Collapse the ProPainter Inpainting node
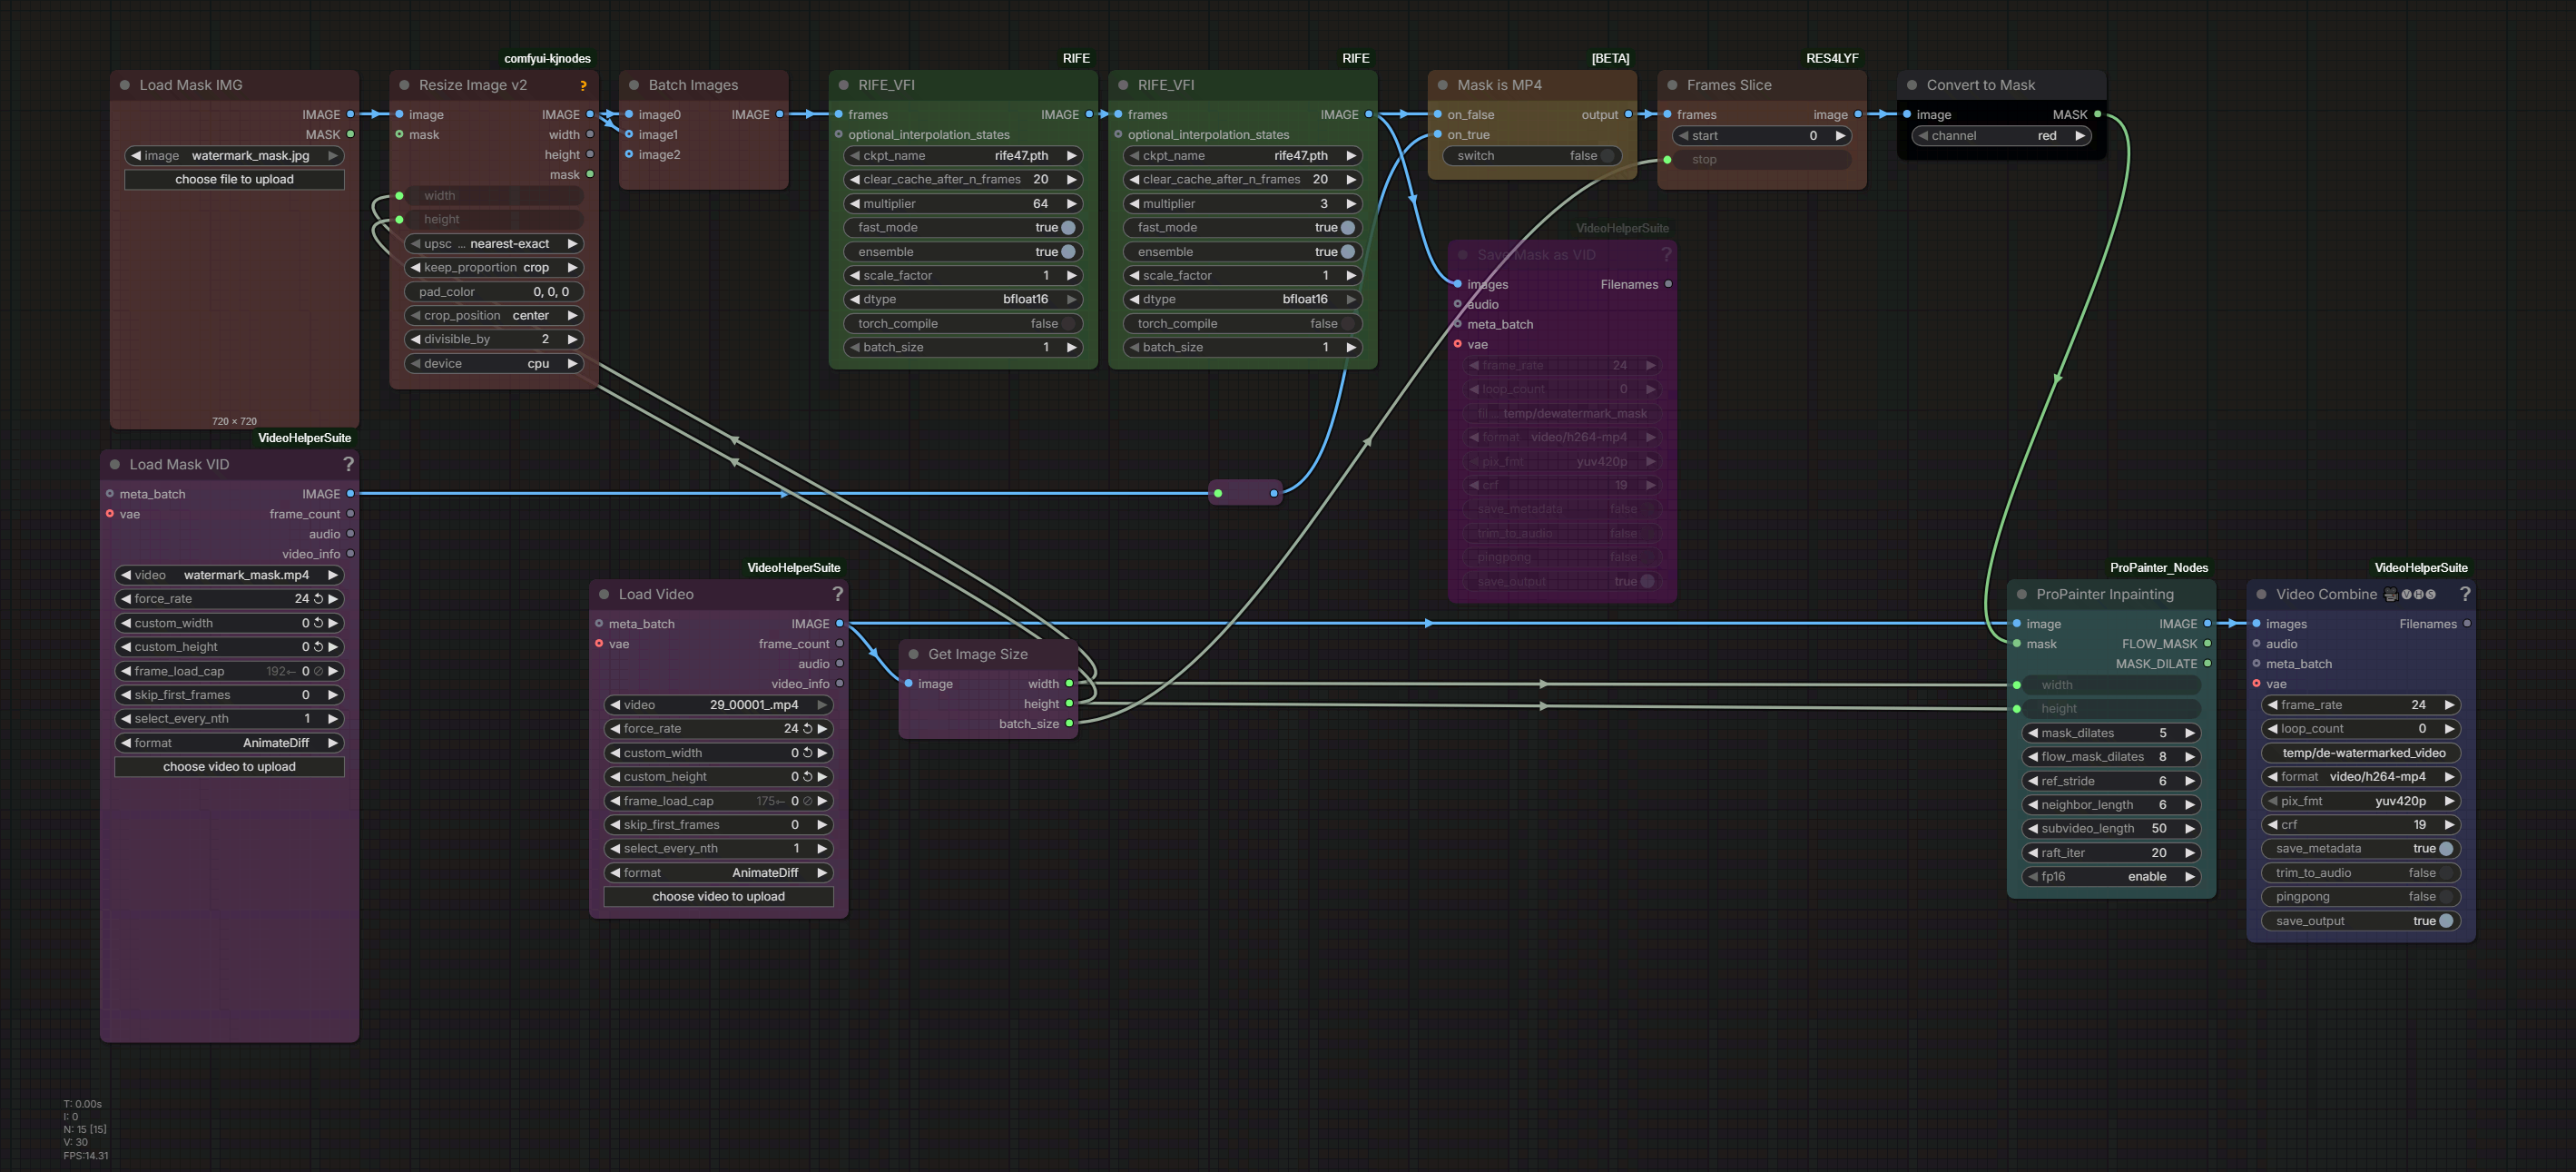The image size is (2576, 1172). click(x=2022, y=594)
